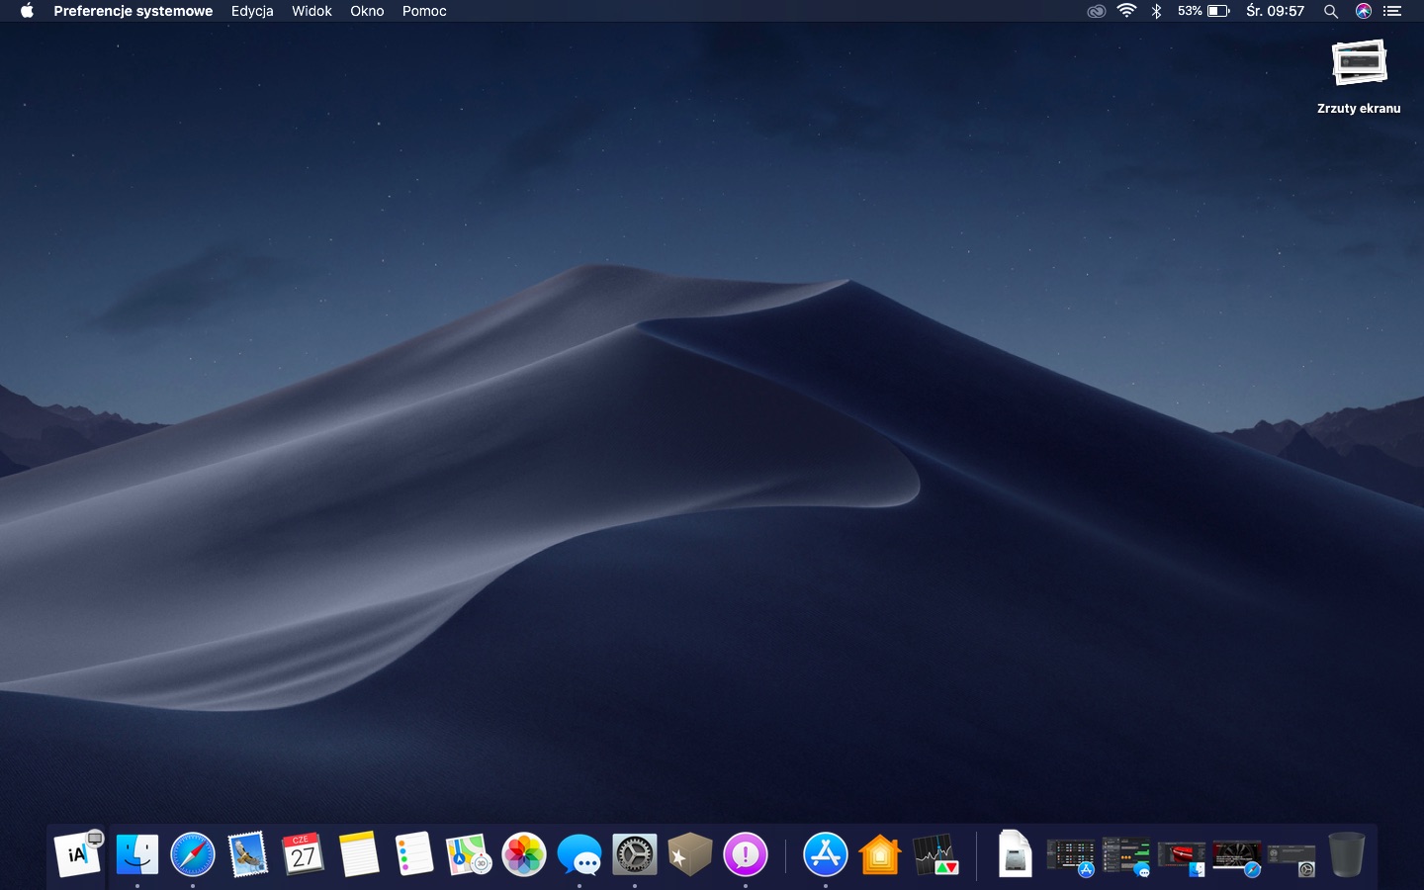Open the Preferencje systemowe menu

coord(133,11)
